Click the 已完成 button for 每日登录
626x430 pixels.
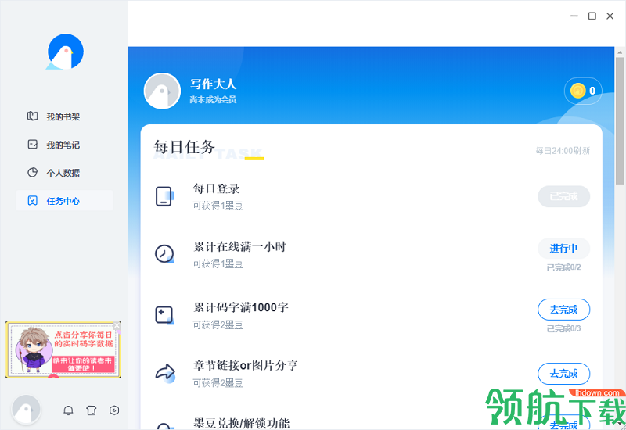[563, 196]
